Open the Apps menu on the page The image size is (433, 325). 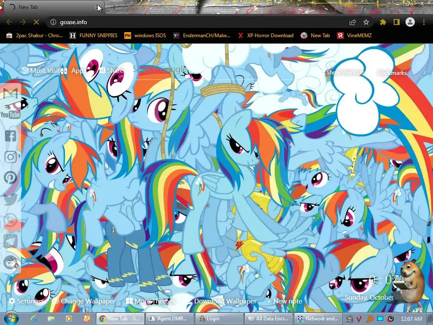pos(74,71)
